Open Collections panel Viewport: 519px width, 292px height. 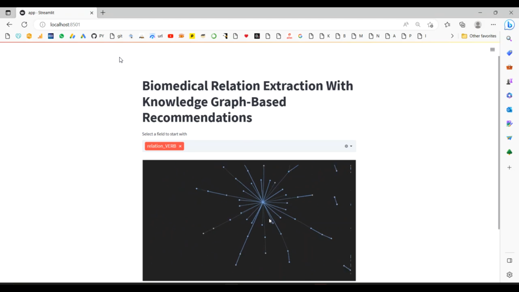[462, 25]
